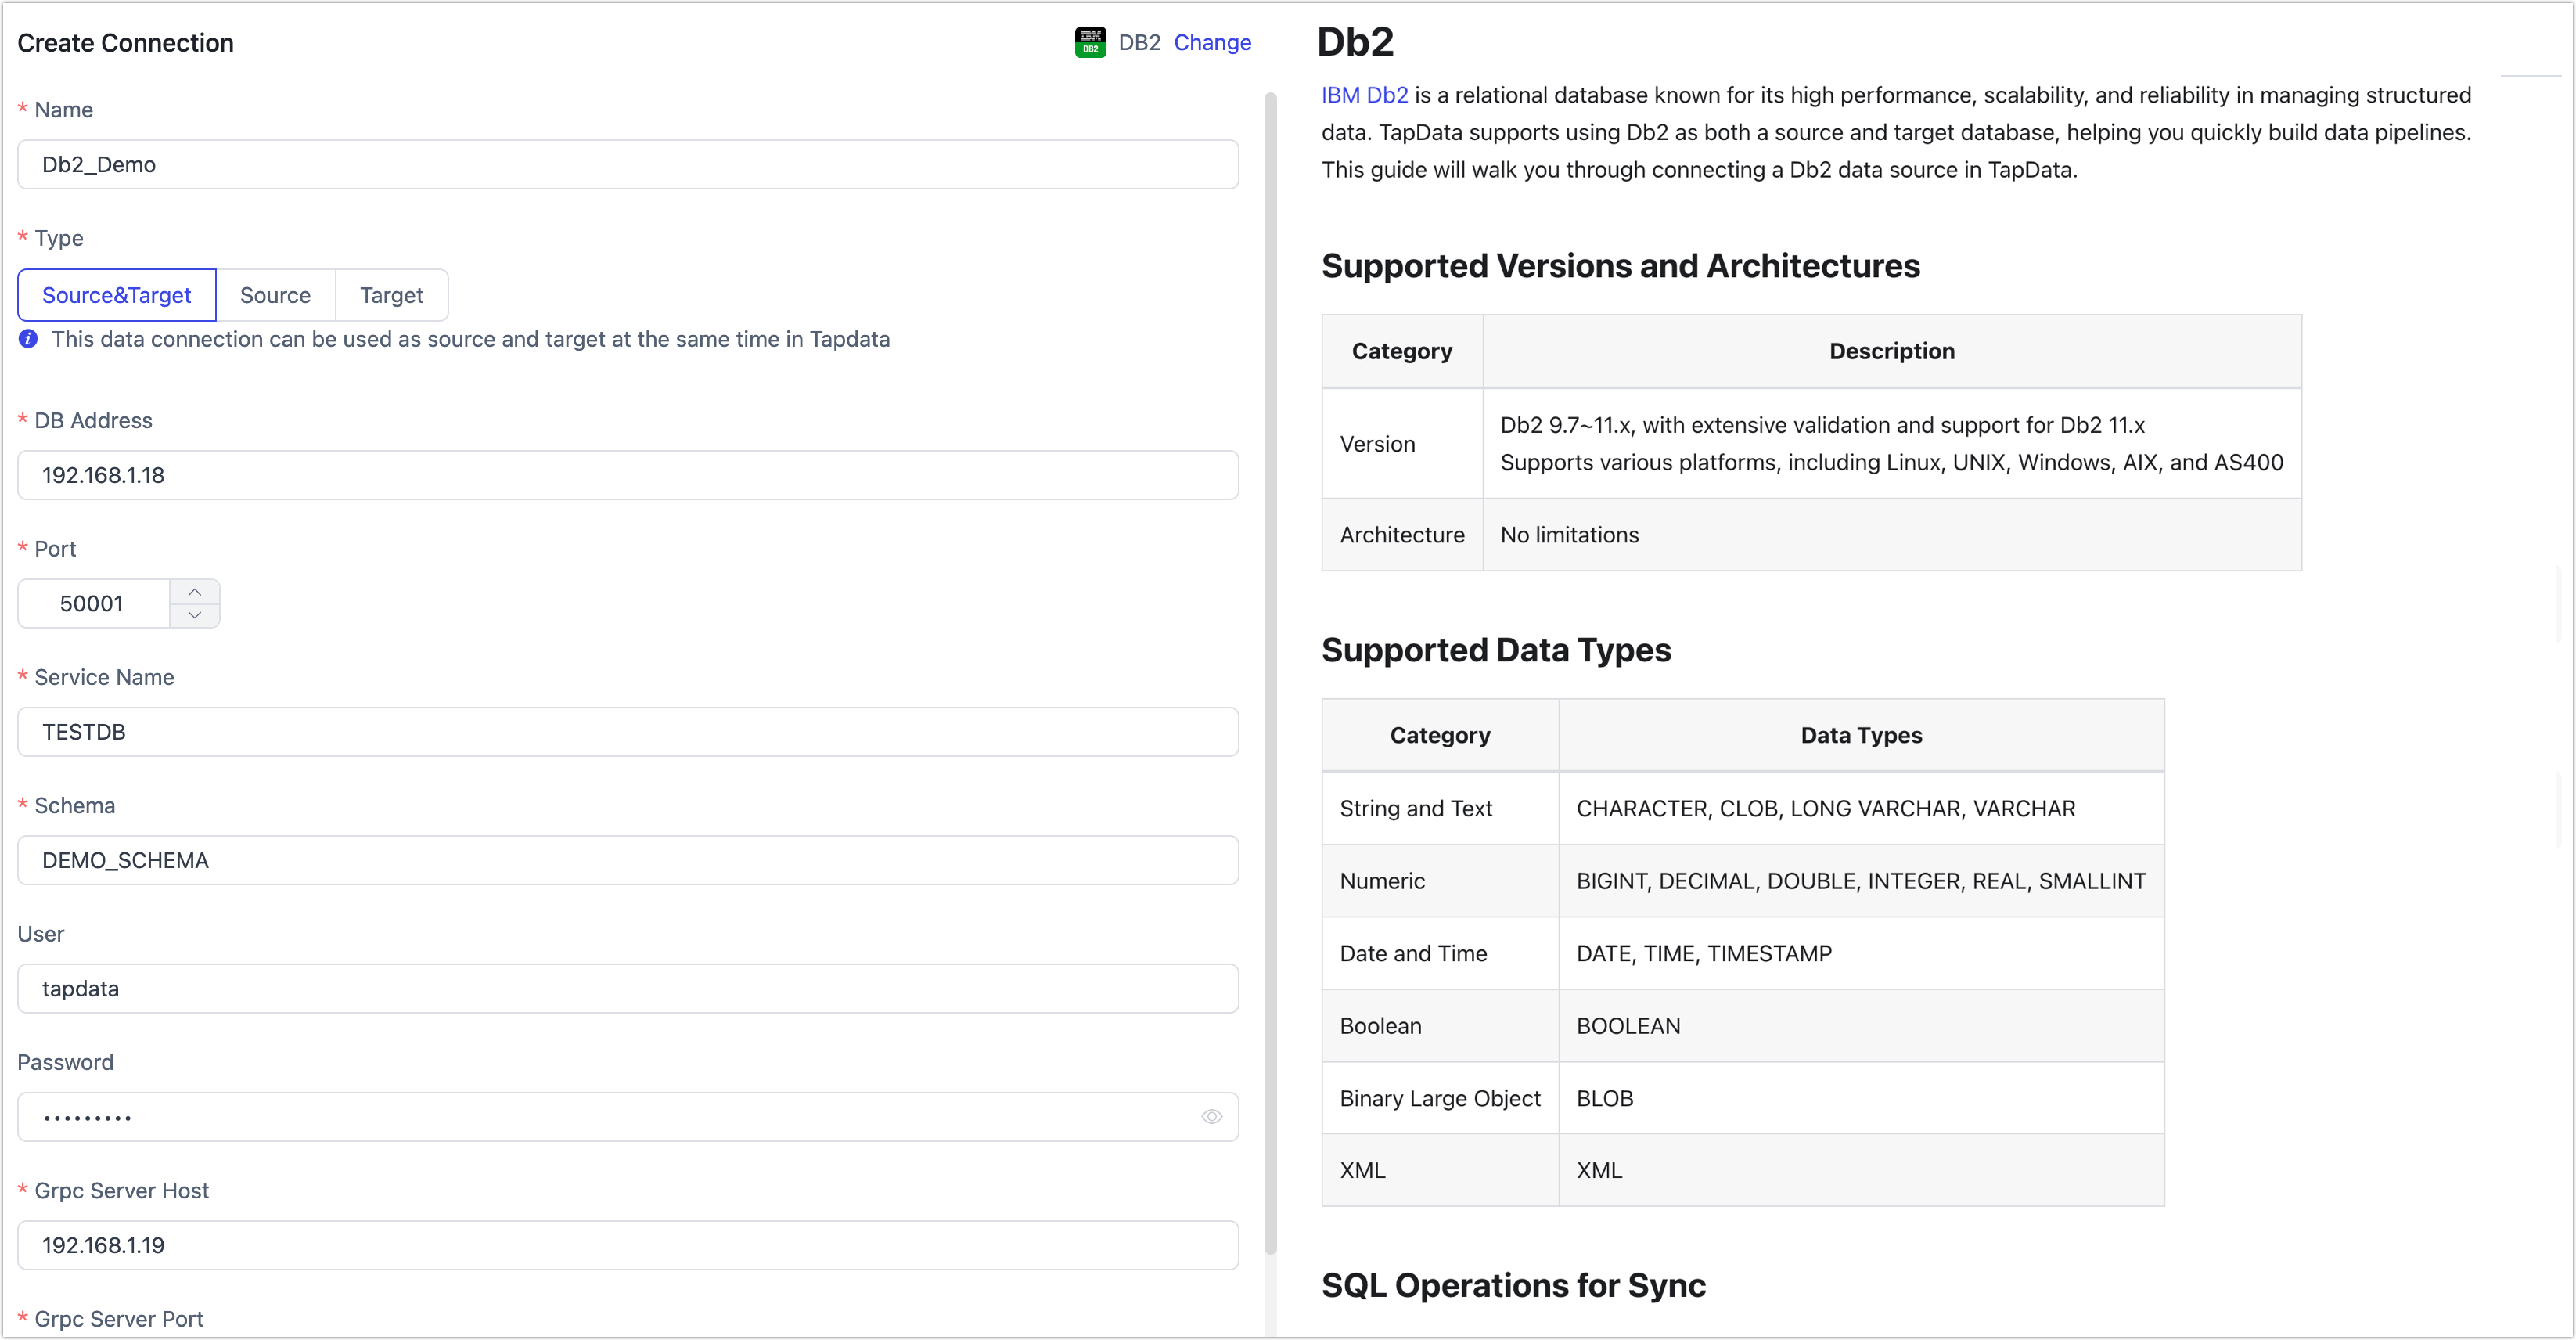Click the info icon next to Type options

(27, 339)
